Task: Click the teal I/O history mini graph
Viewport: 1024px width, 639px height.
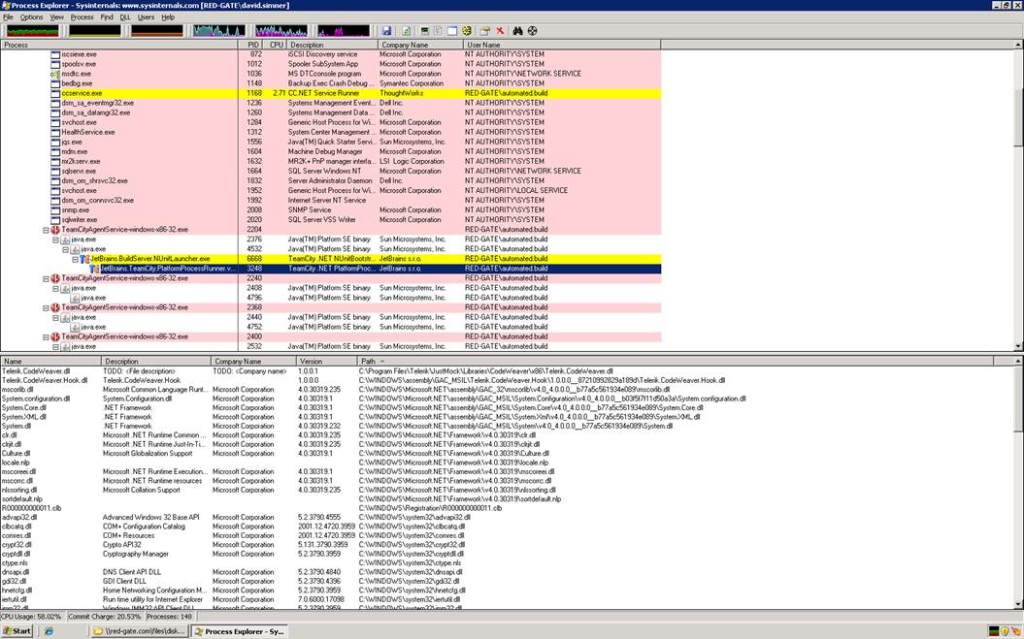Action: pyautogui.click(x=219, y=31)
